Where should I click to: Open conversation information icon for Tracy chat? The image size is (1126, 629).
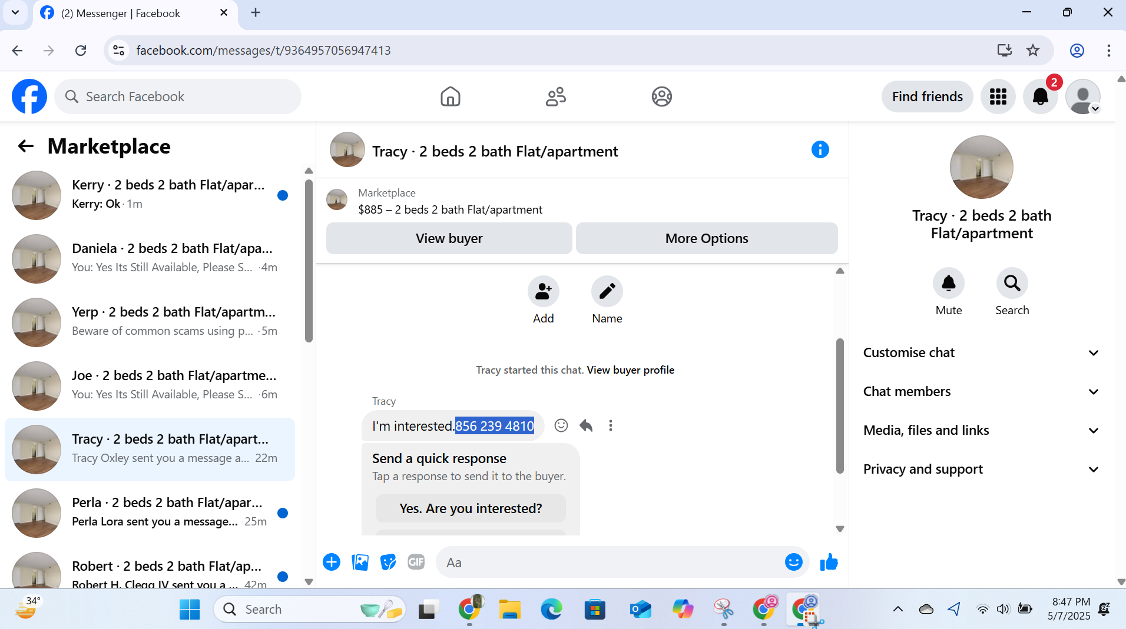[x=820, y=149]
